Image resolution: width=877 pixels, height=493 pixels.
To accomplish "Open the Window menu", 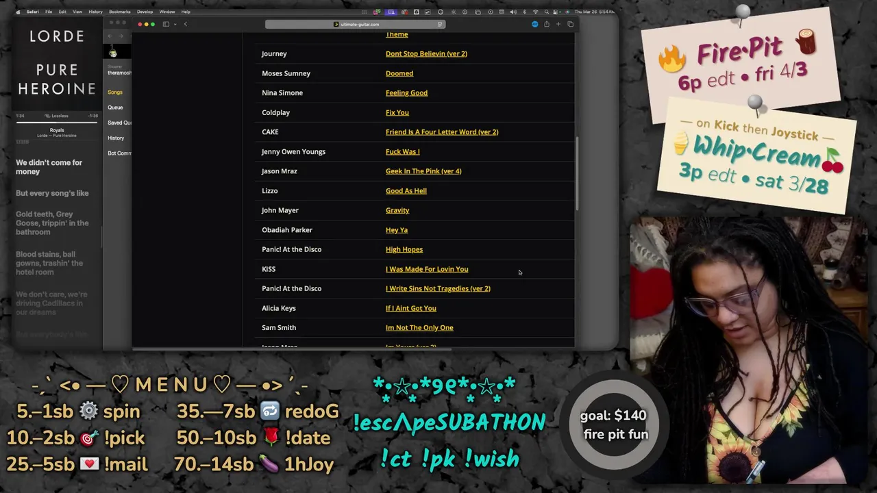I will pyautogui.click(x=166, y=12).
